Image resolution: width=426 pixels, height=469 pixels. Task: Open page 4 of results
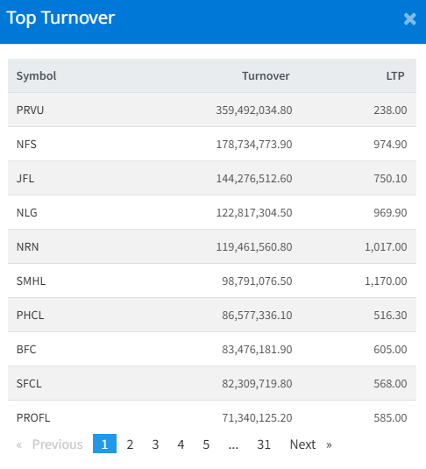(181, 444)
